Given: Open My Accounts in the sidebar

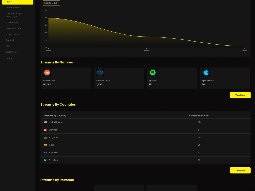Looking at the screenshot, I should 12,34.
